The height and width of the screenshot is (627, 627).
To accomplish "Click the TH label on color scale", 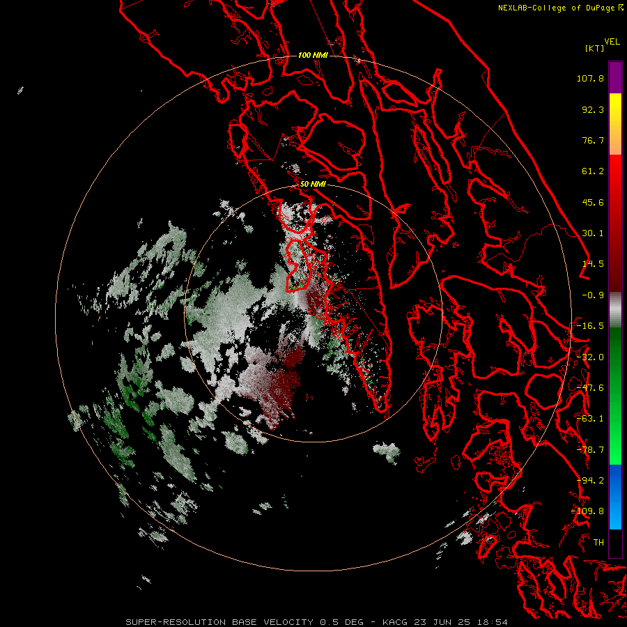I will (598, 543).
